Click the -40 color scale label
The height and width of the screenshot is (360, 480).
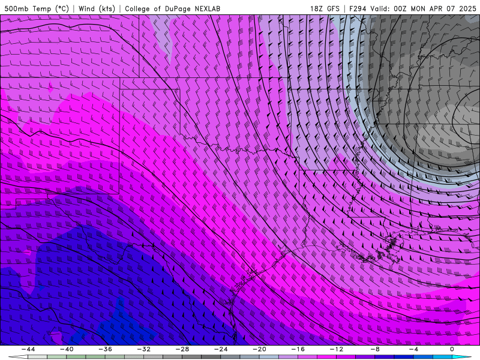[x=67, y=349]
